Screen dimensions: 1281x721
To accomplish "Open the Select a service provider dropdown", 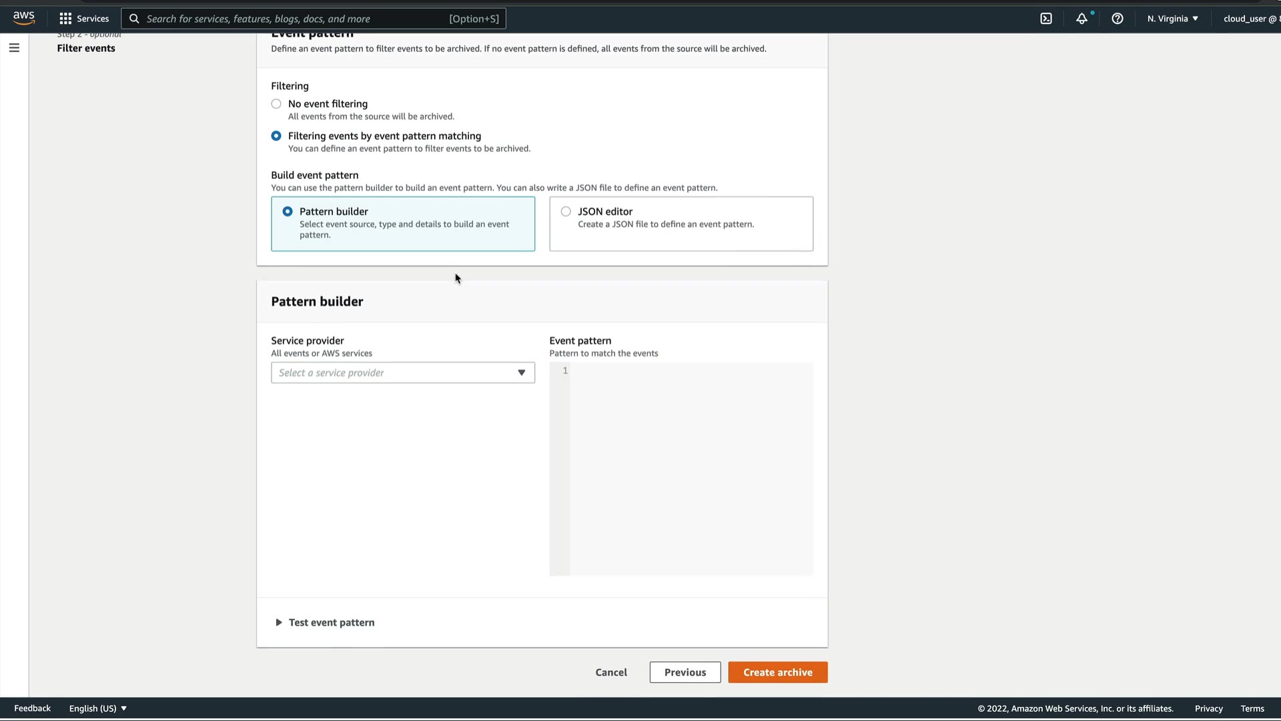I will (402, 373).
